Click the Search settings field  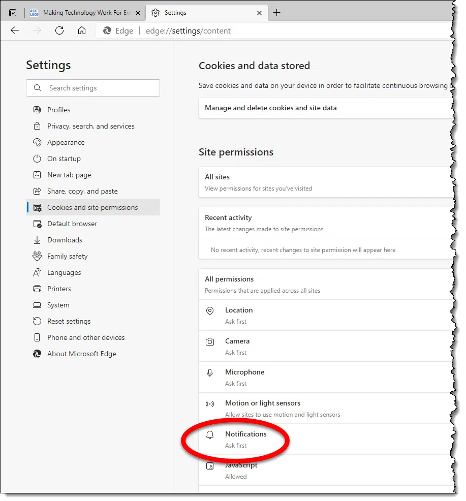pos(93,88)
